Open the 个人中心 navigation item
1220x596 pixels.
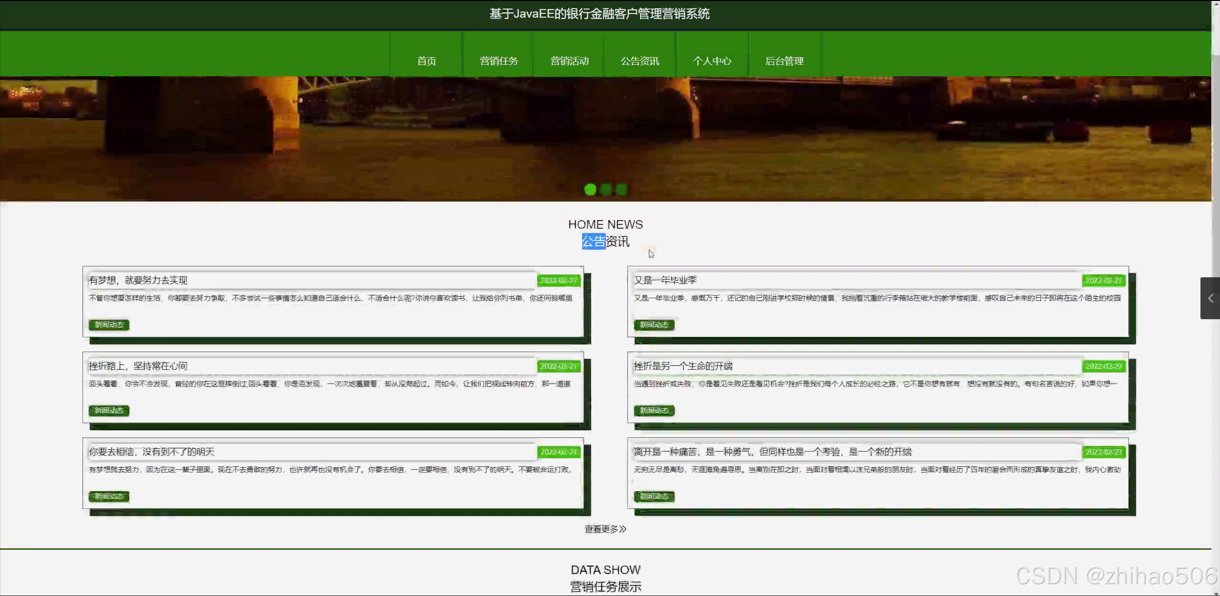tap(712, 61)
